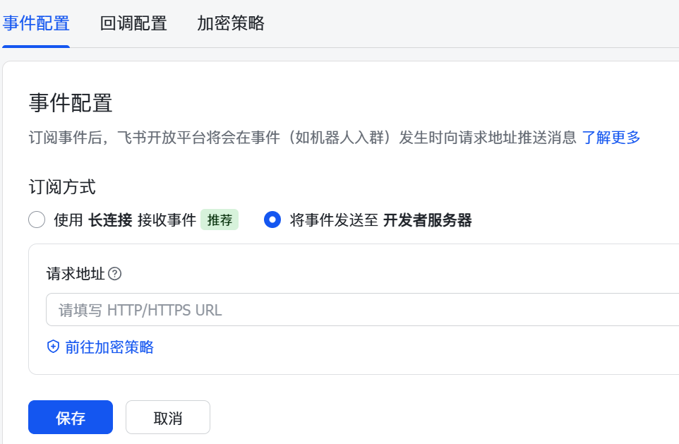Click the shield icon before 前往加密策略
Screen dimensions: 679x444
point(53,347)
